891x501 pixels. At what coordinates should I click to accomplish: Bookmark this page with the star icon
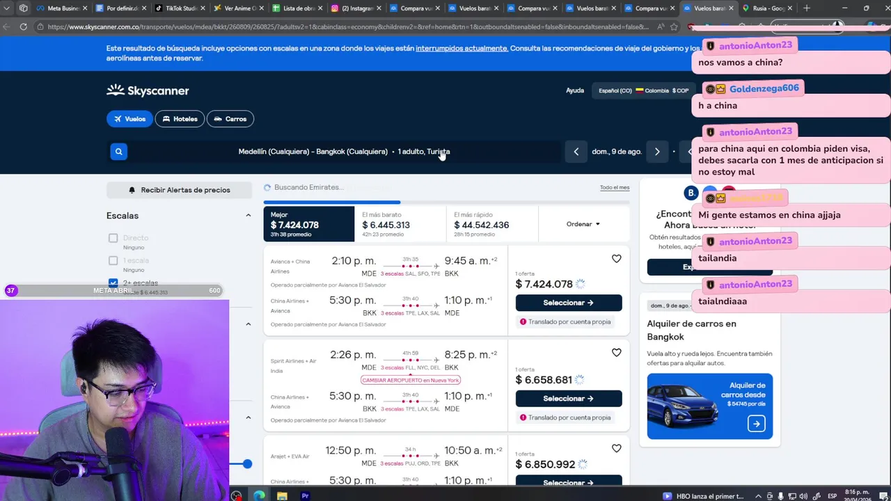coord(674,26)
